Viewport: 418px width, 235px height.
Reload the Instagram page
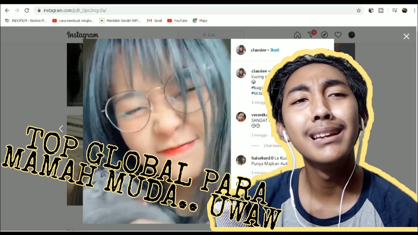pos(27,10)
